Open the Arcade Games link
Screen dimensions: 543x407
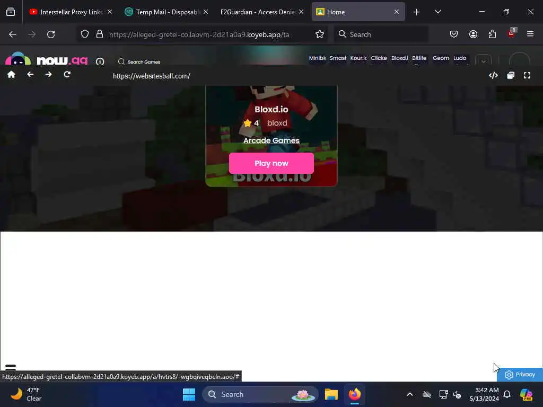[271, 140]
